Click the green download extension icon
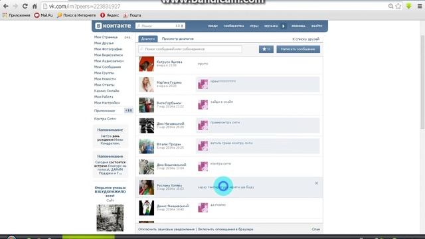 (x=409, y=6)
